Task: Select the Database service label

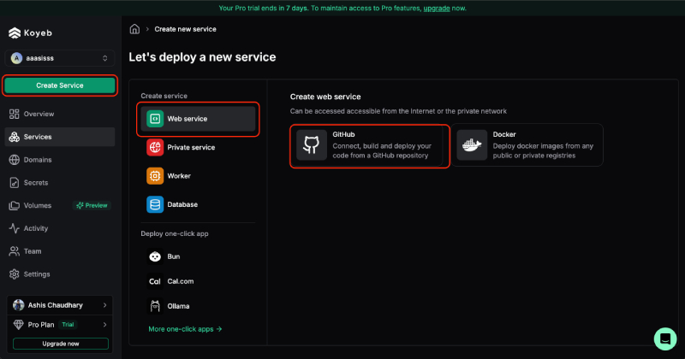Action: coord(182,204)
